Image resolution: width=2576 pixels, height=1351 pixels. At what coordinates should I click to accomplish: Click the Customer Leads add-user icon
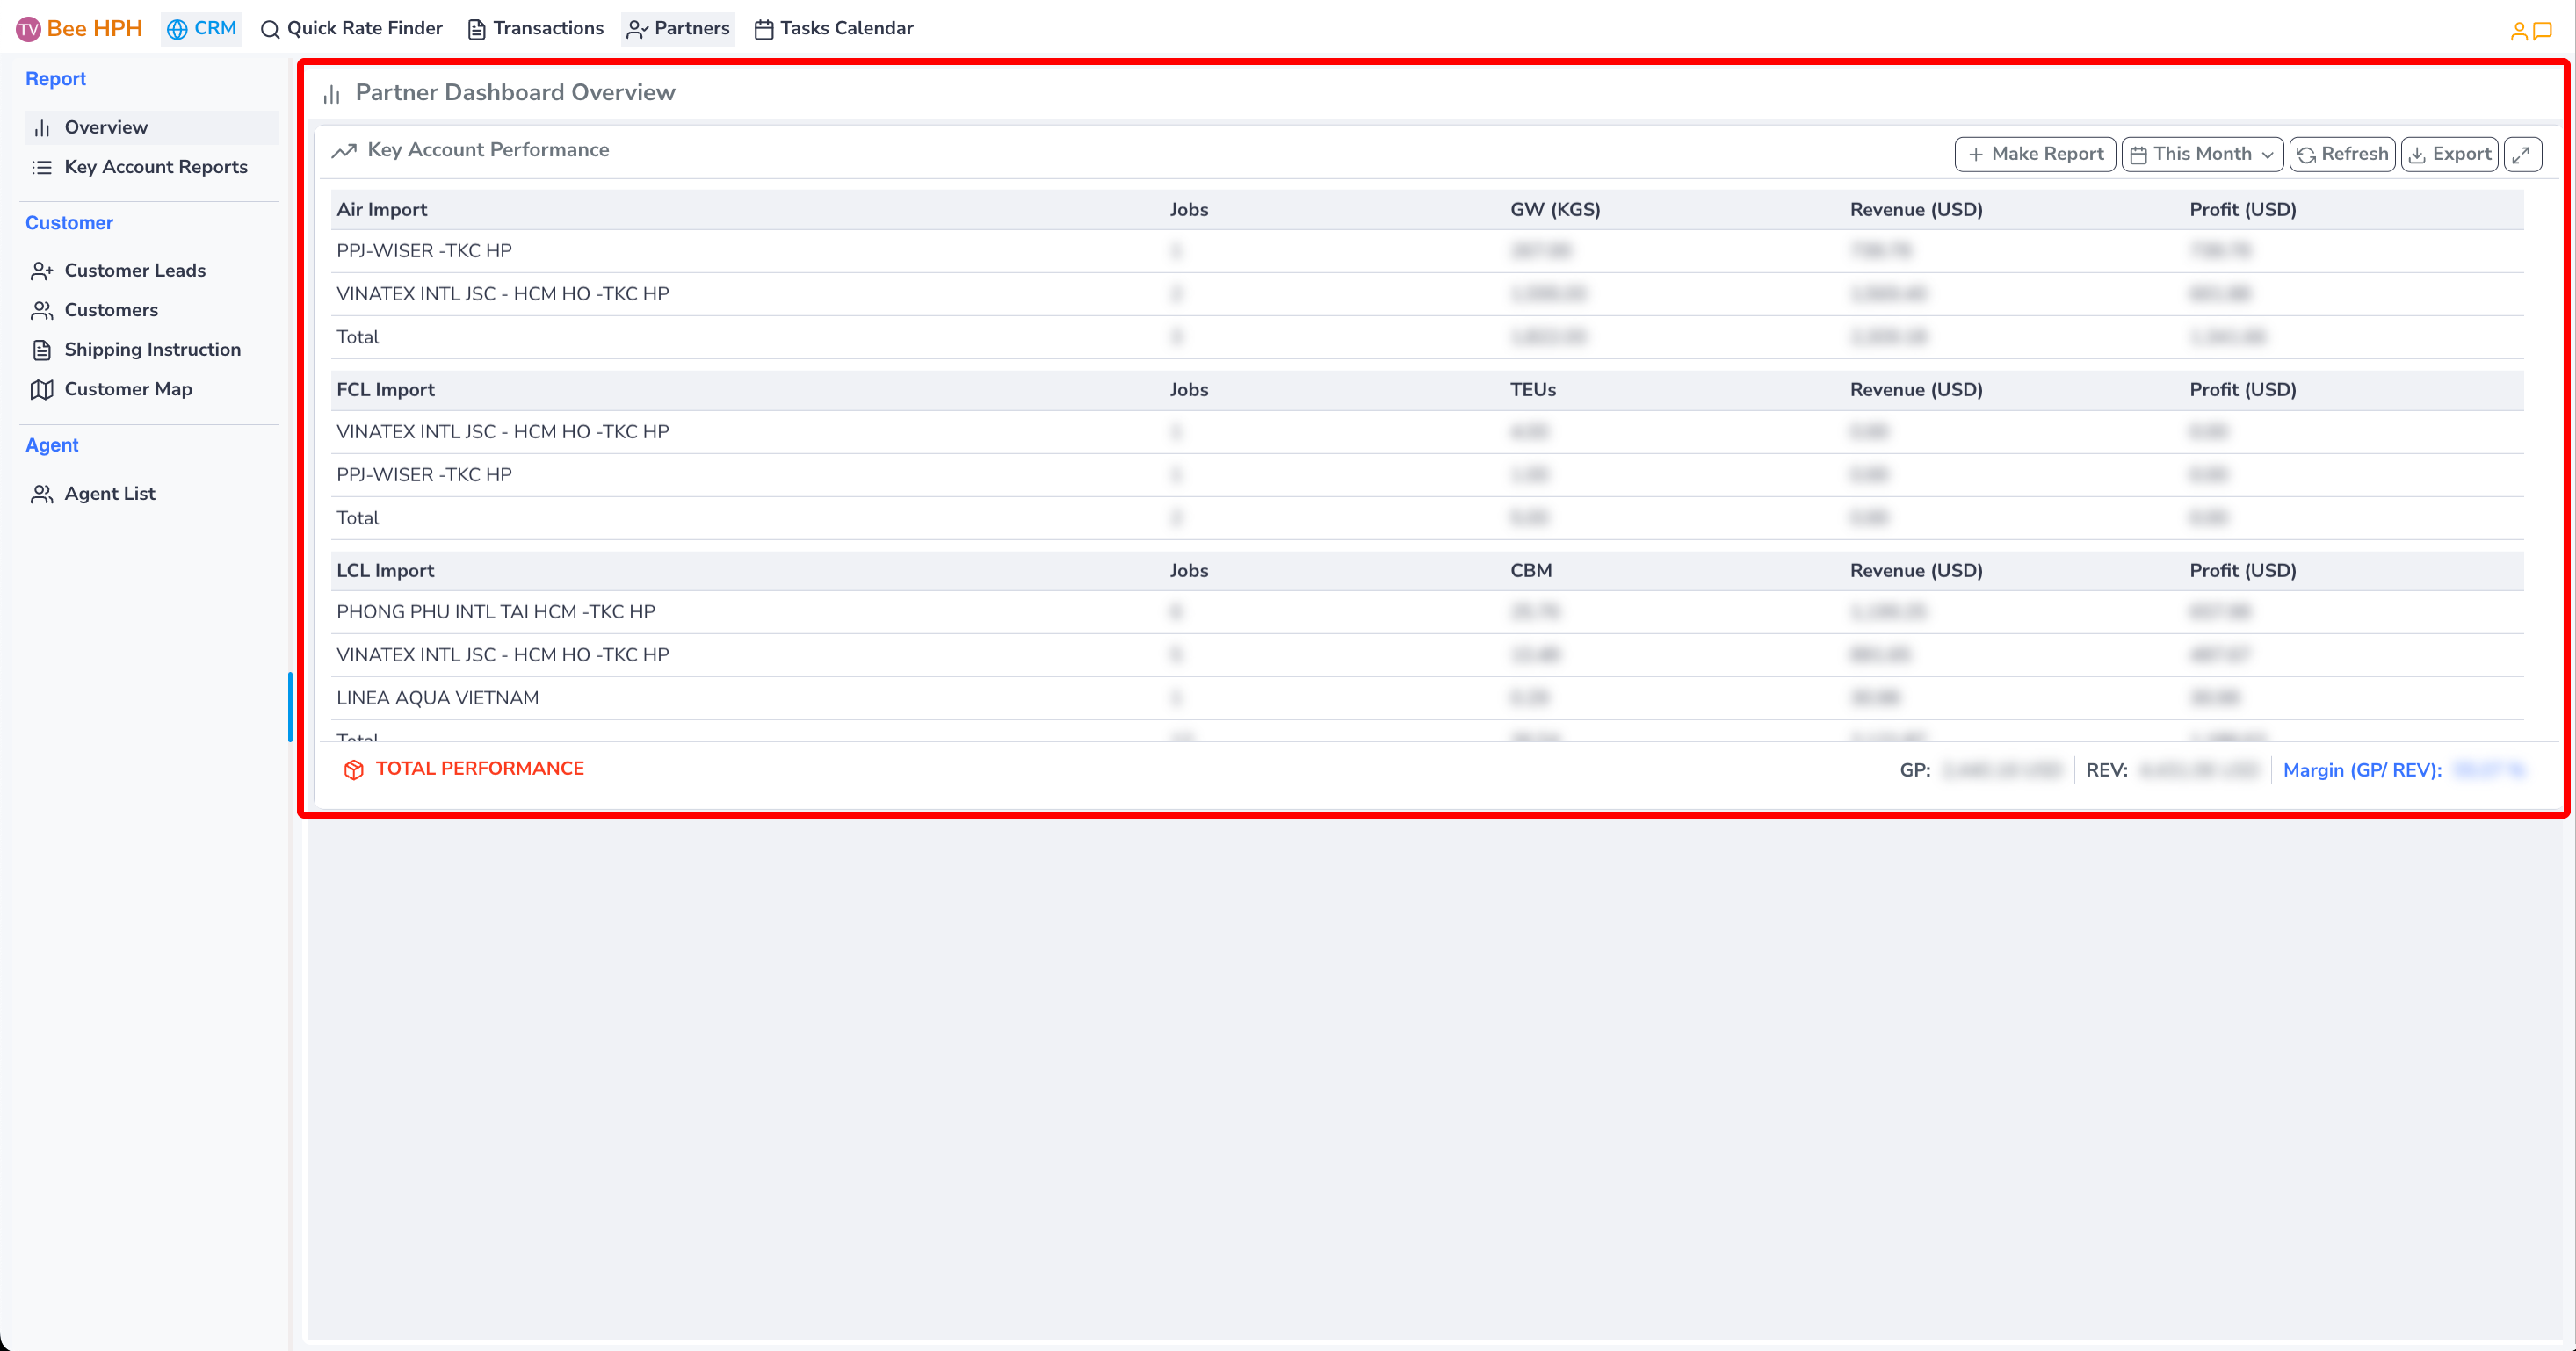(x=42, y=271)
